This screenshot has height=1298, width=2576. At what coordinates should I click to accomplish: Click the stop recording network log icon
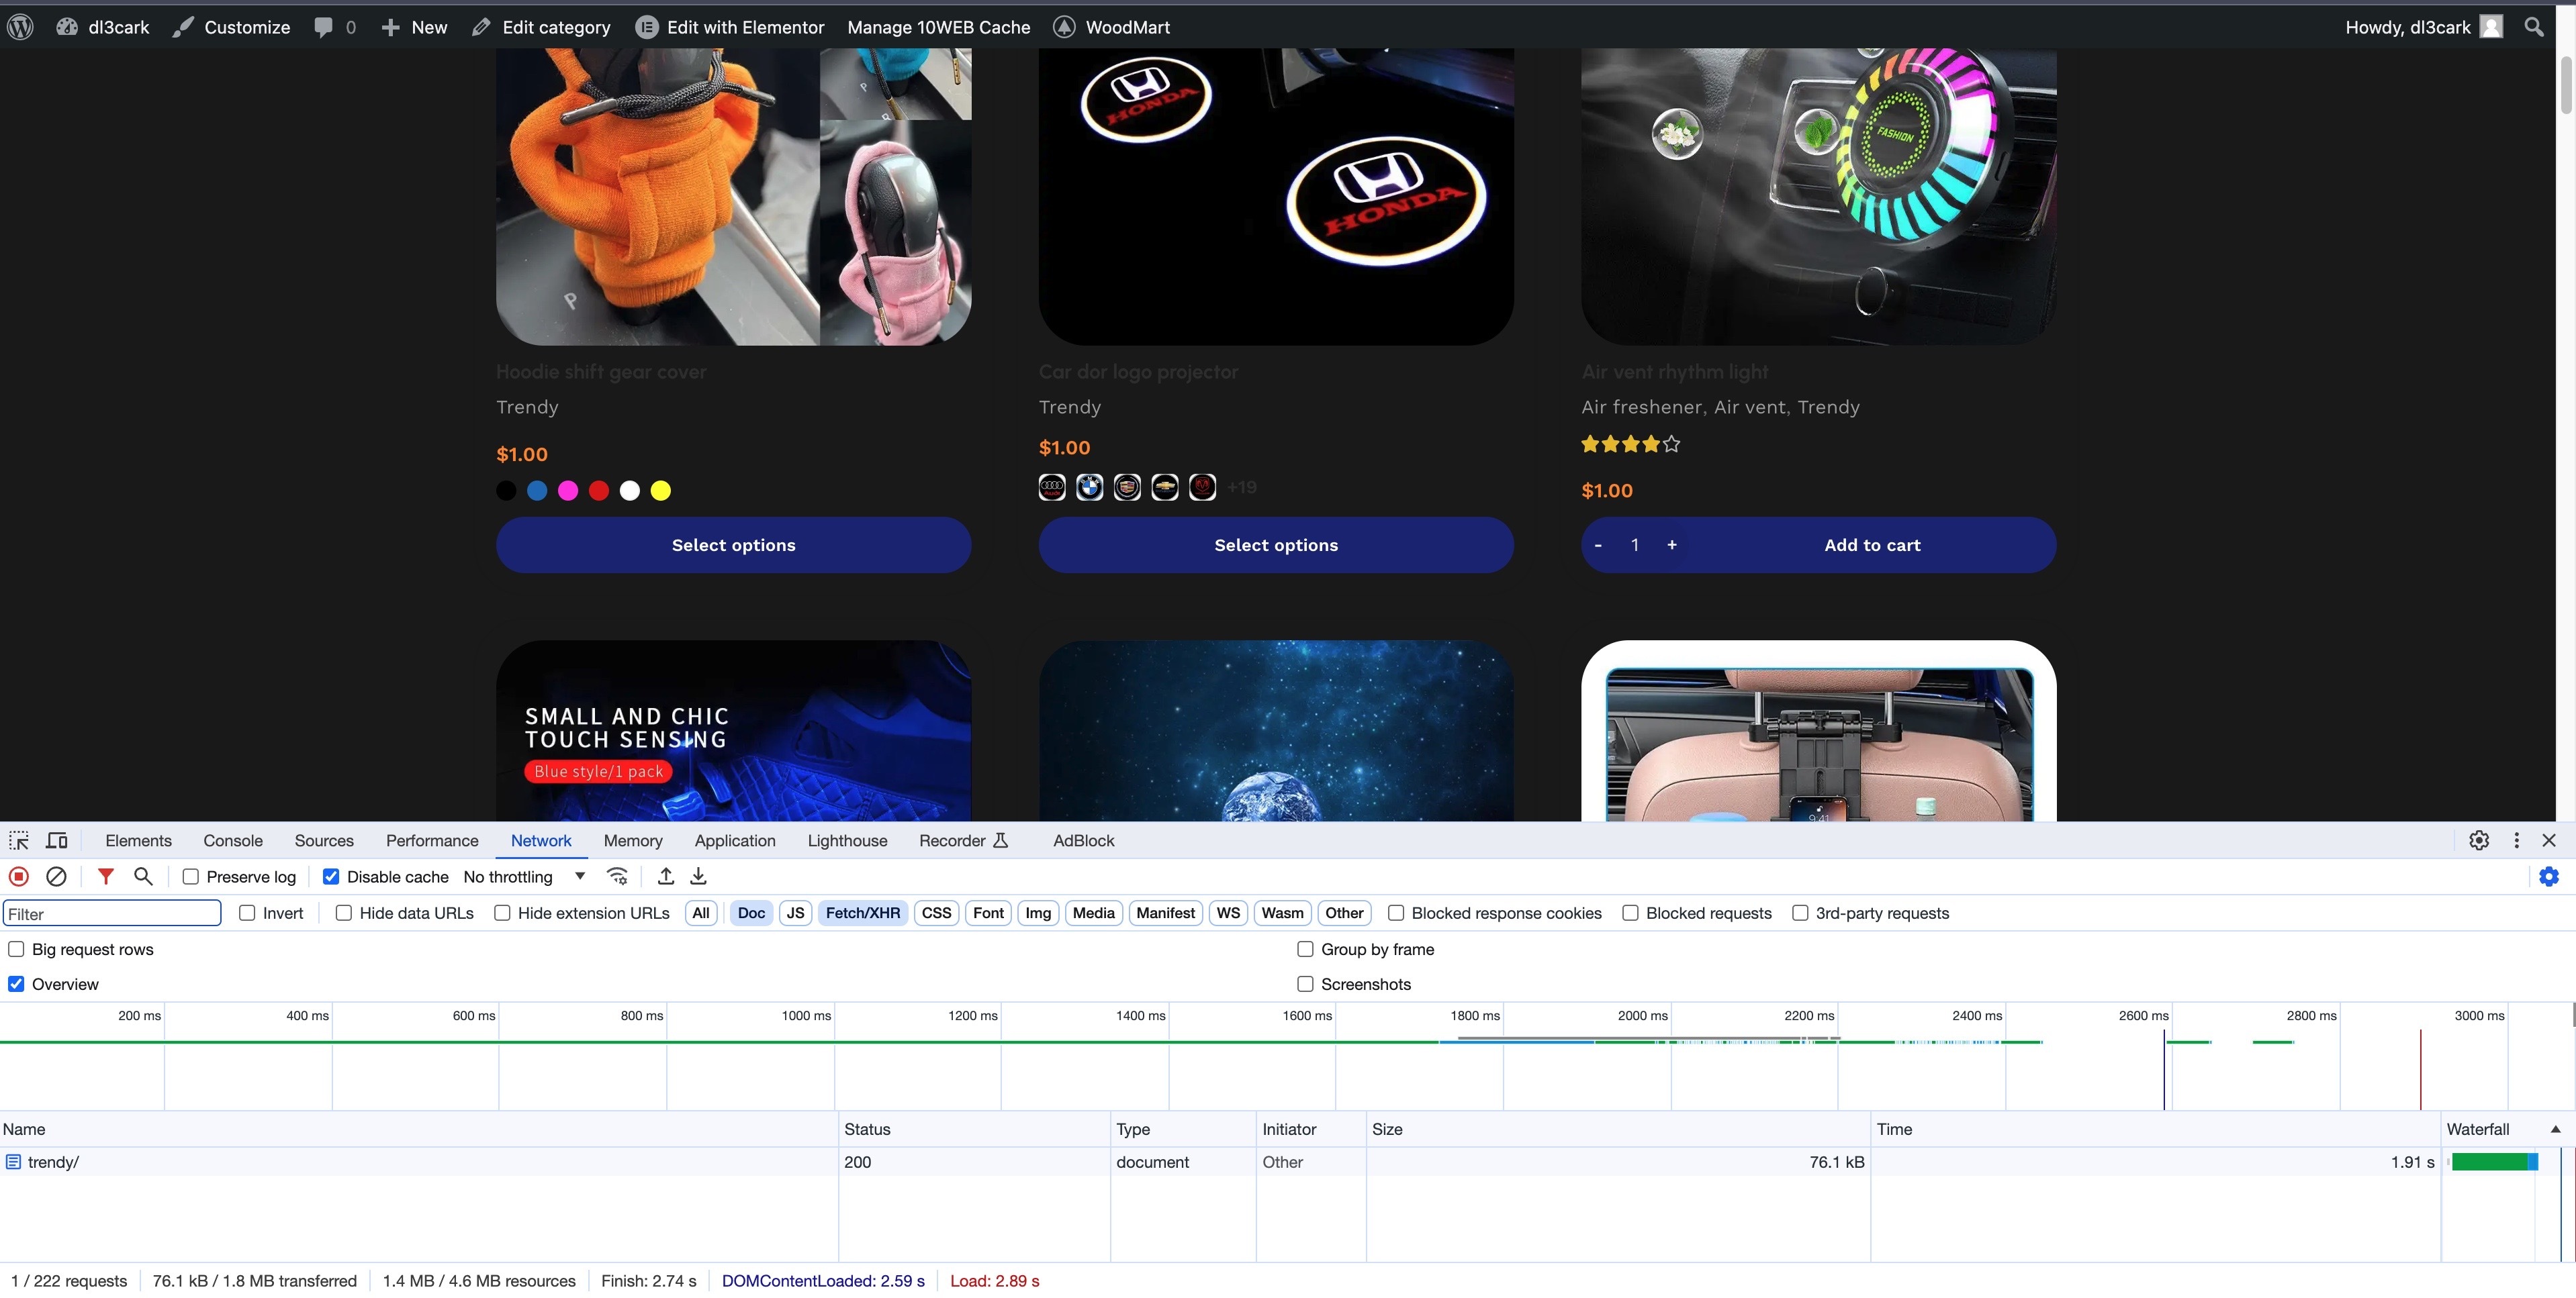click(x=18, y=877)
